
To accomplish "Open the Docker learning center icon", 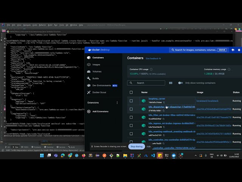I will tap(233, 50).
